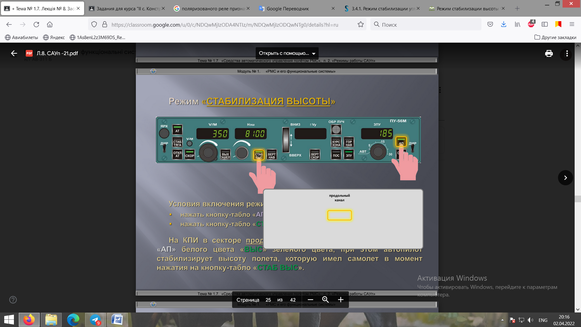Open the Авиабилеты bookmark
This screenshot has width=581, height=327.
point(21,37)
